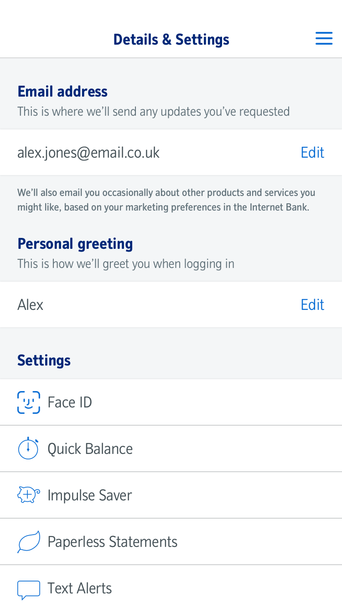Tap the Text Alerts speech bubble icon
The image size is (342, 608).
(28, 588)
